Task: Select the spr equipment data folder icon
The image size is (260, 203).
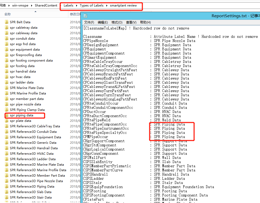Action: [x=7, y=50]
